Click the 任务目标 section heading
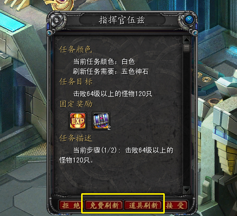 [x=76, y=82]
